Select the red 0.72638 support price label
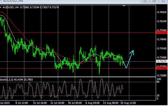The height and width of the screenshot is (106, 168). 162,68
